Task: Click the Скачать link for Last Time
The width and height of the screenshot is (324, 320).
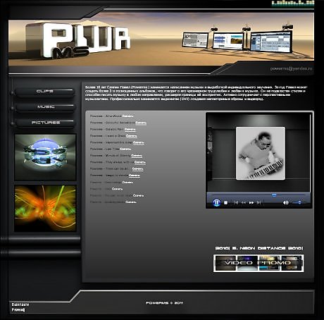Action: 125,149
